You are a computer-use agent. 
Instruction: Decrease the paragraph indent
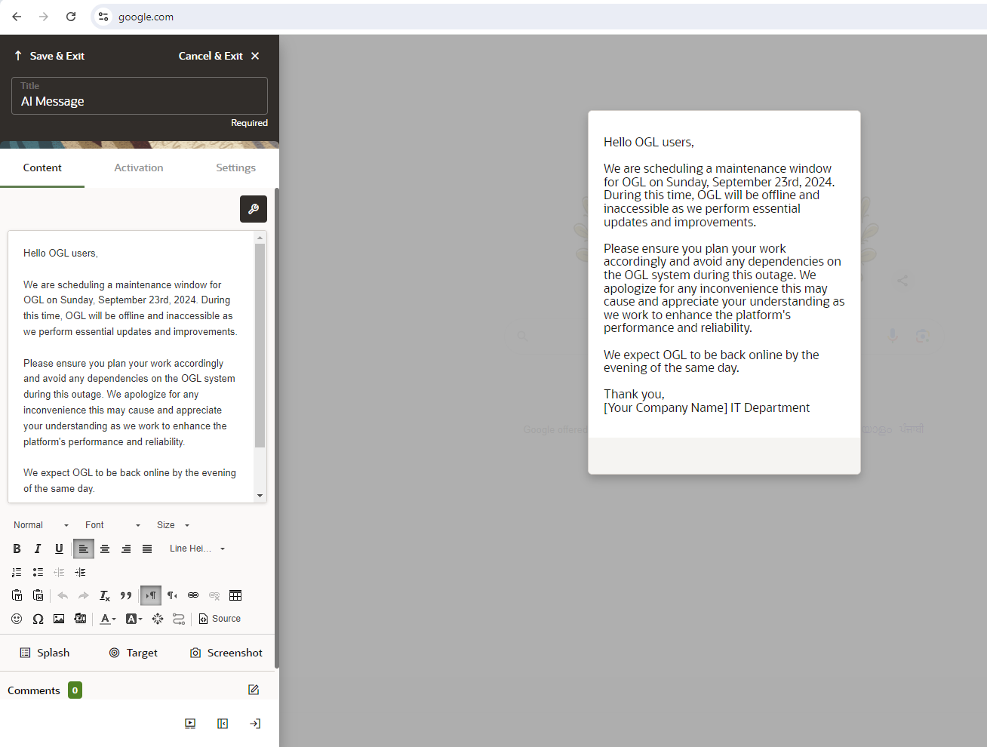coord(59,572)
